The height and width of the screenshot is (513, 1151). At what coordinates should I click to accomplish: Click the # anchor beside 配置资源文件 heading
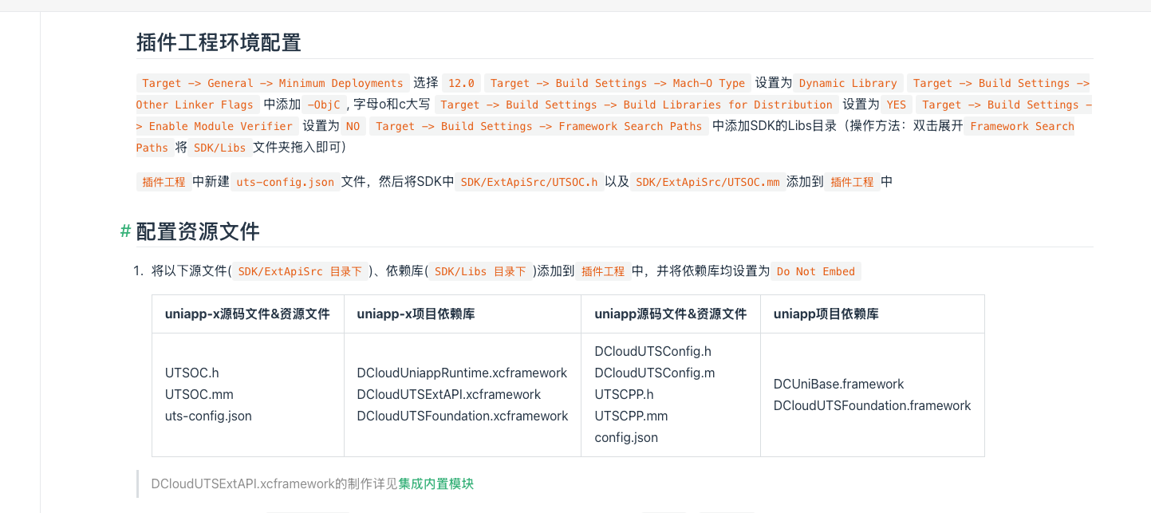pos(125,231)
